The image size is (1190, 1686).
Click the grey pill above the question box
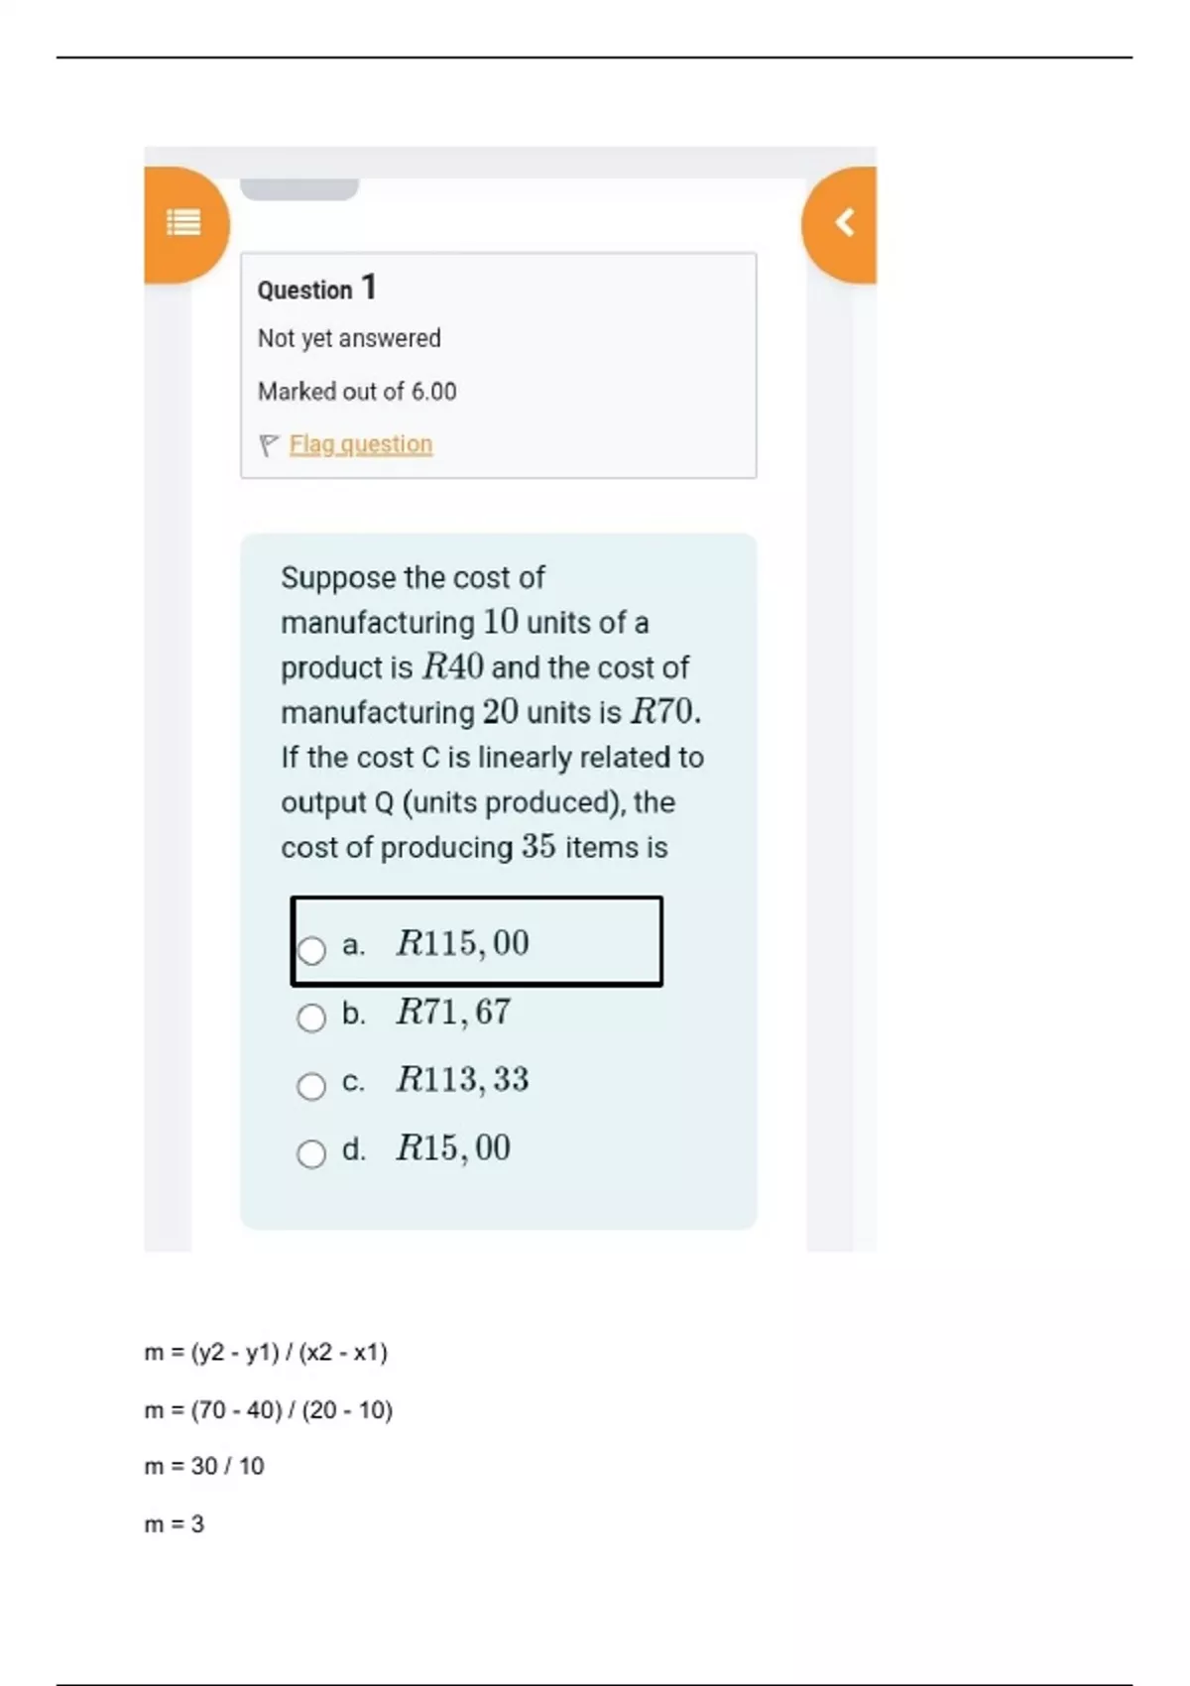coord(299,188)
